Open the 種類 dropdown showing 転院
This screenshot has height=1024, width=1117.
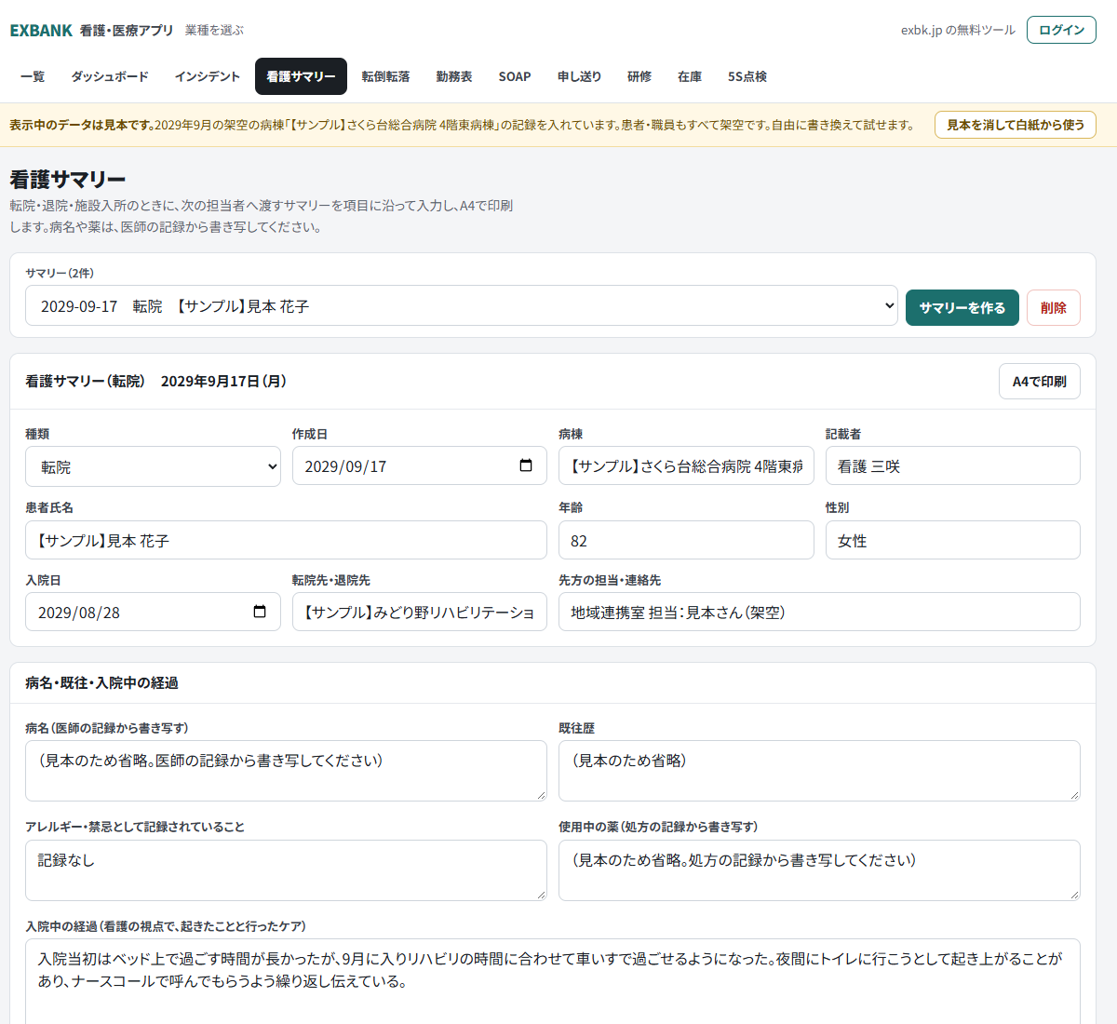click(153, 466)
